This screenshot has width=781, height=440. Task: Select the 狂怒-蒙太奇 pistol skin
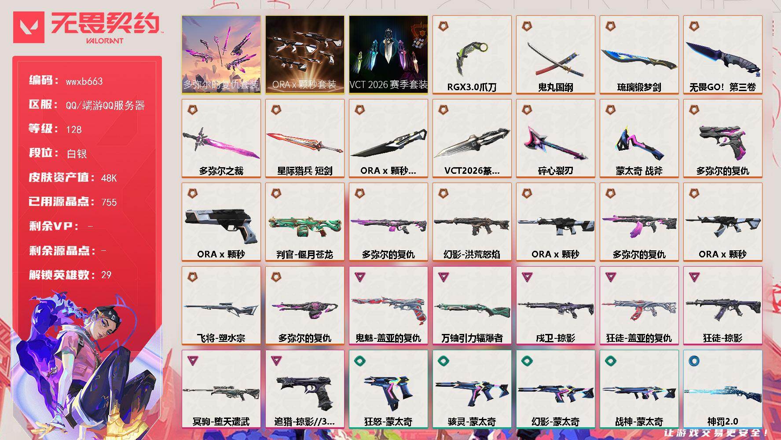point(388,389)
